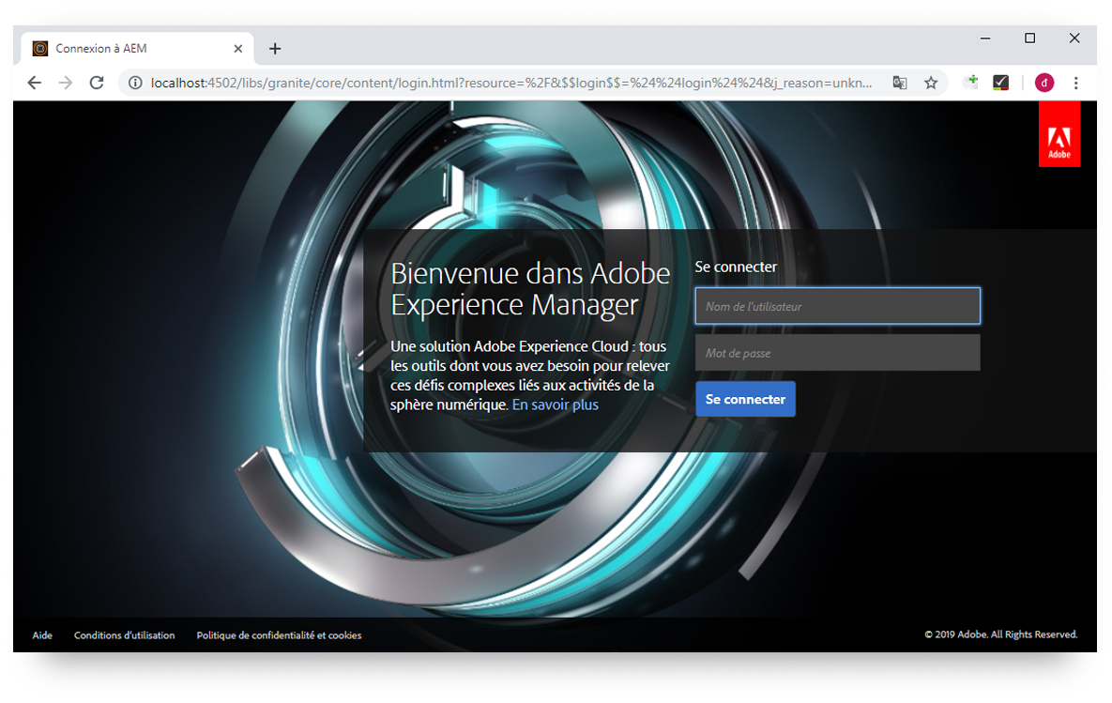This screenshot has width=1112, height=703.
Task: Open the Aide footer link
Action: click(x=42, y=634)
